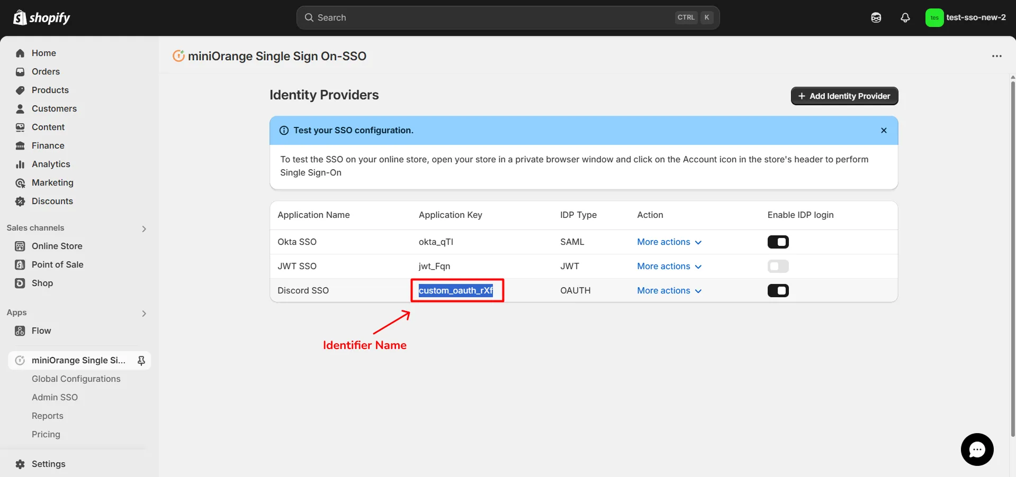Click the Discounts badge icon
Viewport: 1016px width, 477px height.
[x=20, y=201]
